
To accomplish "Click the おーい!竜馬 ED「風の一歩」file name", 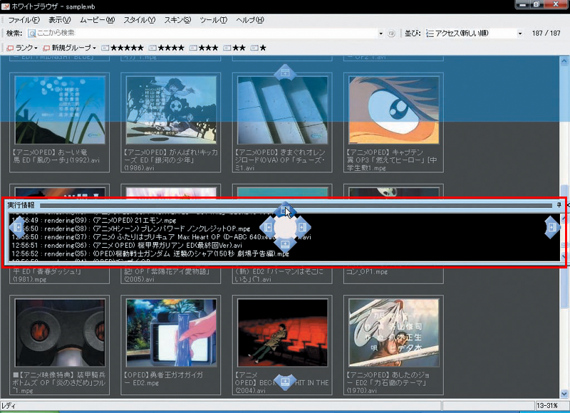I will click(x=56, y=156).
